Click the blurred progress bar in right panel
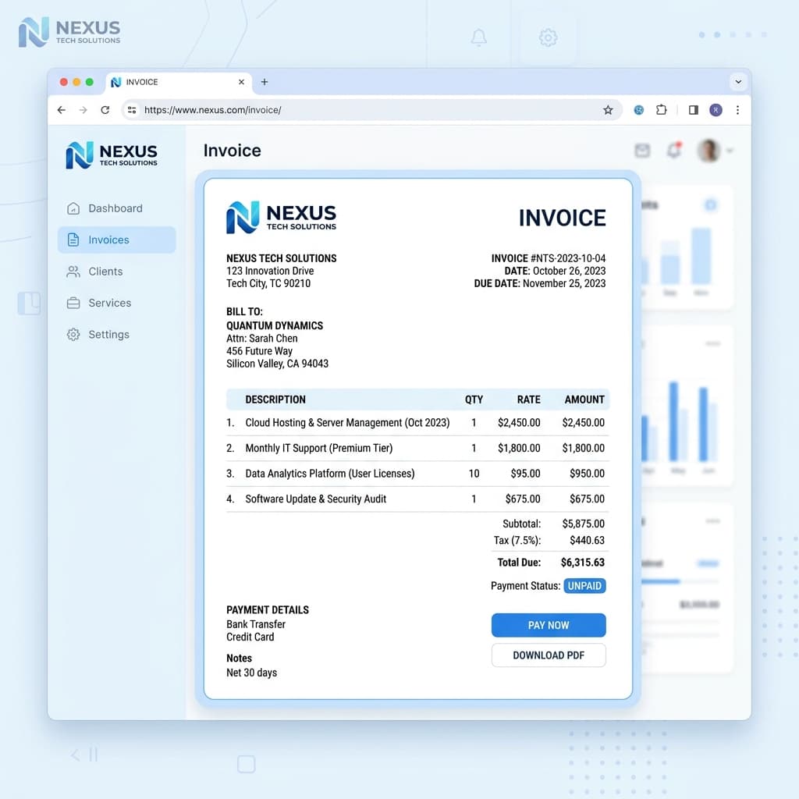The height and width of the screenshot is (799, 799). coord(680,581)
